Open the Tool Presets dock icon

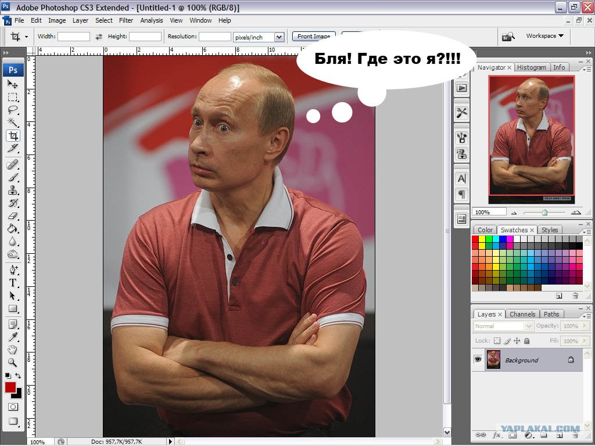[461, 113]
